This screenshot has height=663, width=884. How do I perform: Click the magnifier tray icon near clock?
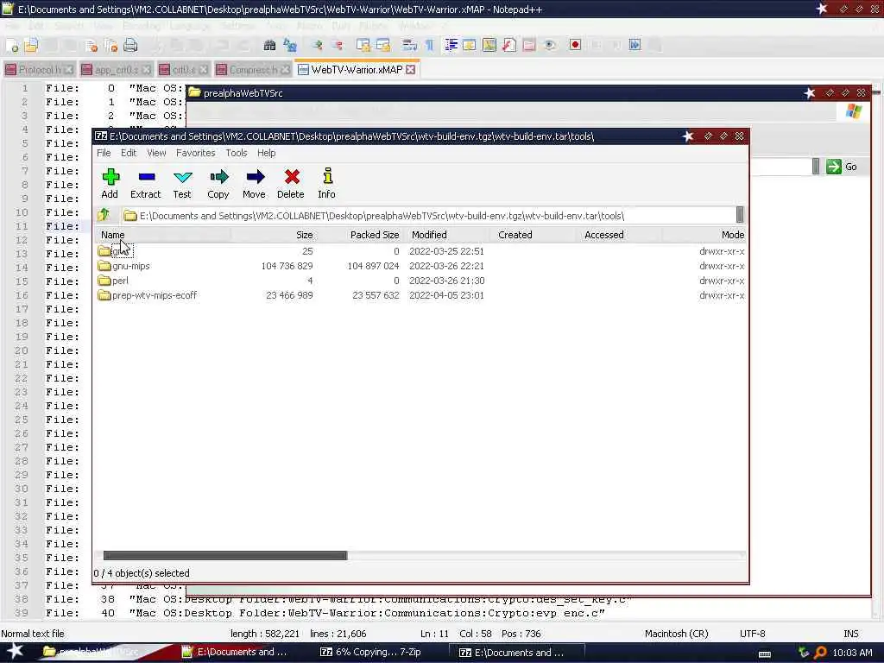pos(820,653)
